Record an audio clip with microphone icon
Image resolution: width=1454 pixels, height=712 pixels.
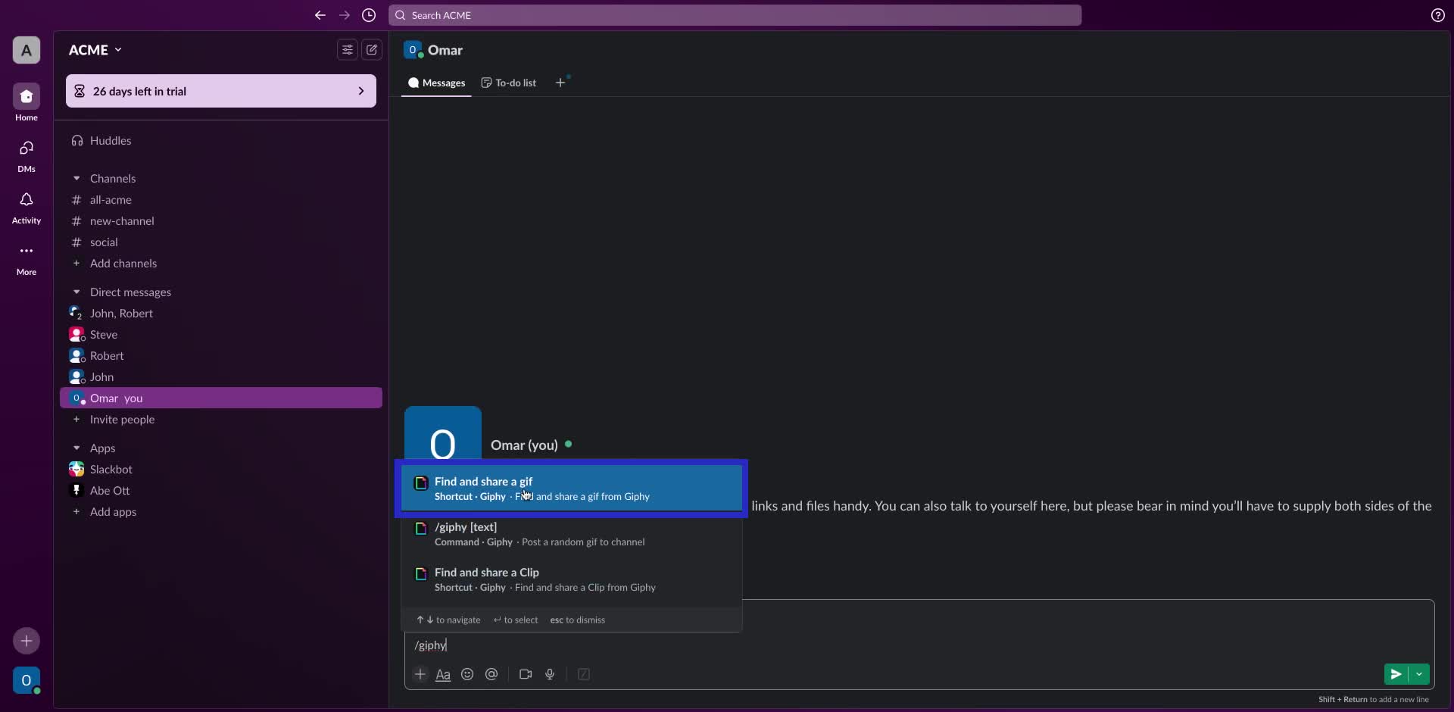pos(550,674)
